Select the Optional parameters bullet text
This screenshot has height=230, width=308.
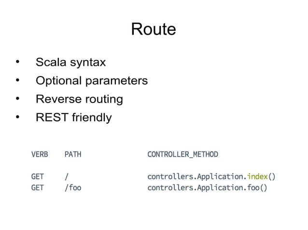92,81
